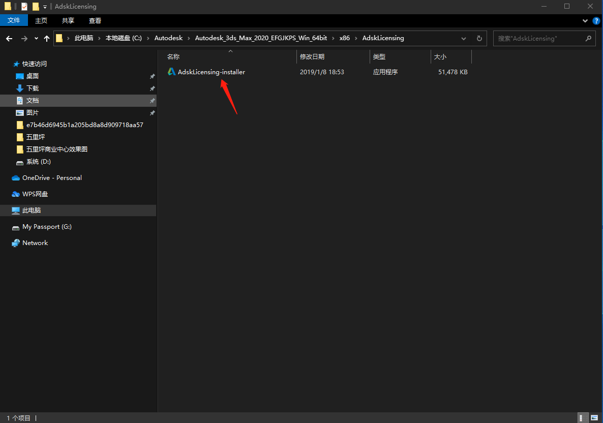The width and height of the screenshot is (603, 423).
Task: Click the pin icon beside 图片
Action: pos(153,113)
